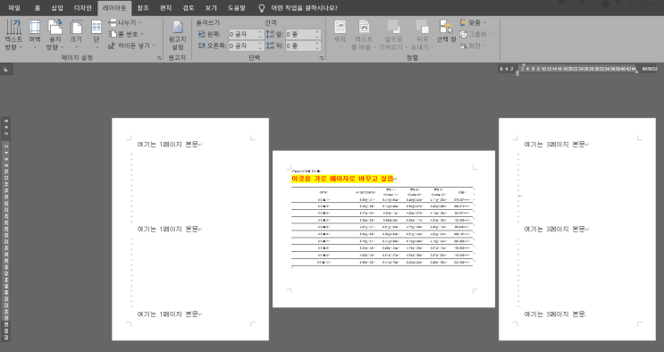Image resolution: width=664 pixels, height=352 pixels.
Task: Open the 선택 창 (selection pane)
Action: tap(446, 31)
